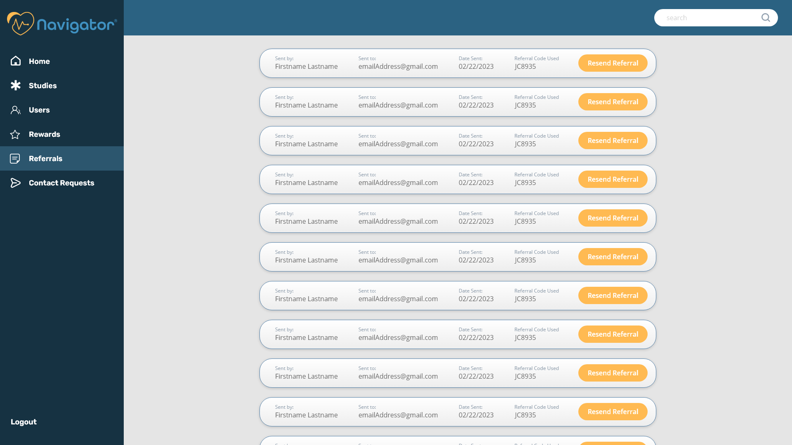This screenshot has width=792, height=445.
Task: Click the Studies asterisk icon
Action: (x=16, y=85)
